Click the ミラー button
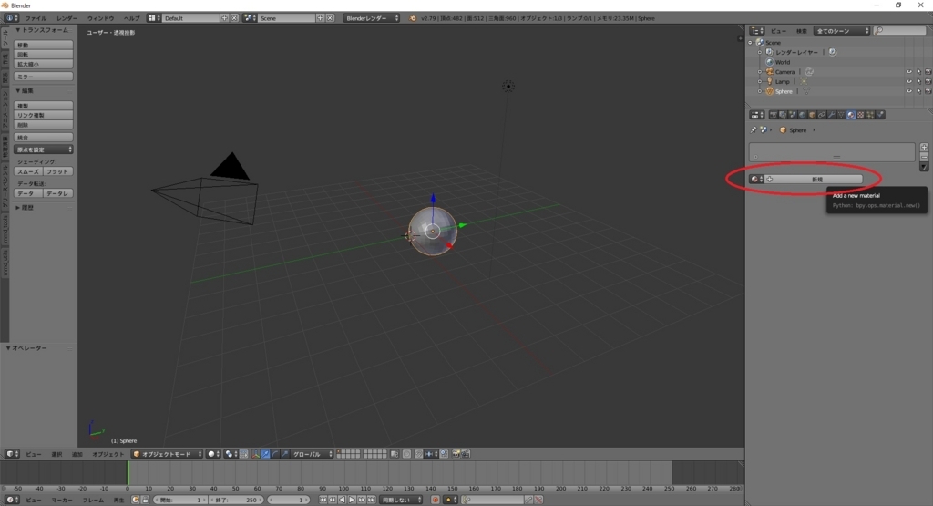 pyautogui.click(x=44, y=77)
